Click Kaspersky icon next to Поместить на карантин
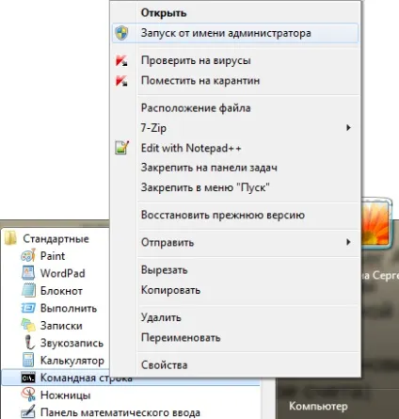Screen dimensions: 399x419 (x=121, y=80)
